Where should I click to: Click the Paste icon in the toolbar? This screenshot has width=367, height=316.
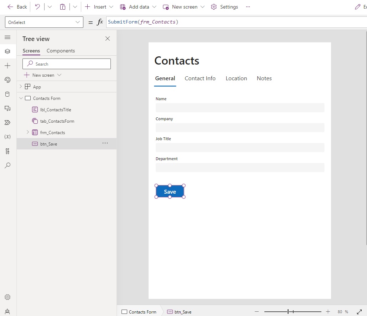point(63,7)
